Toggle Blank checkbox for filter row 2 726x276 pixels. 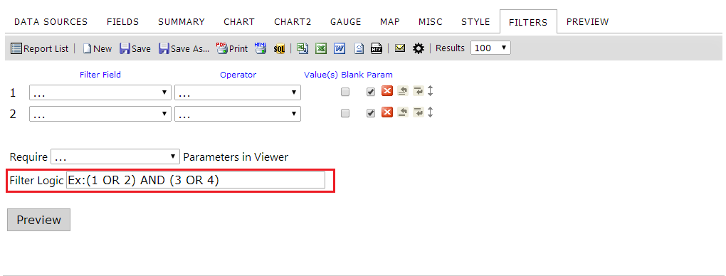tap(345, 113)
